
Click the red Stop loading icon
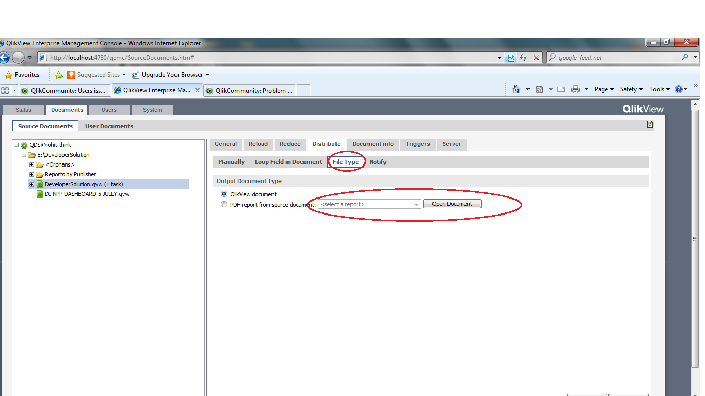coord(536,58)
